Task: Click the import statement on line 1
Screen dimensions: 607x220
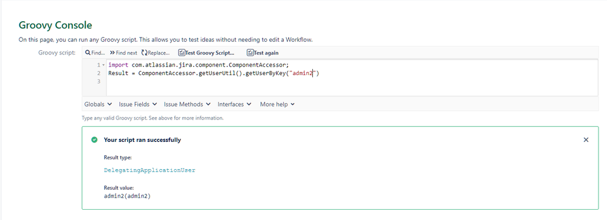Action: tap(199, 65)
